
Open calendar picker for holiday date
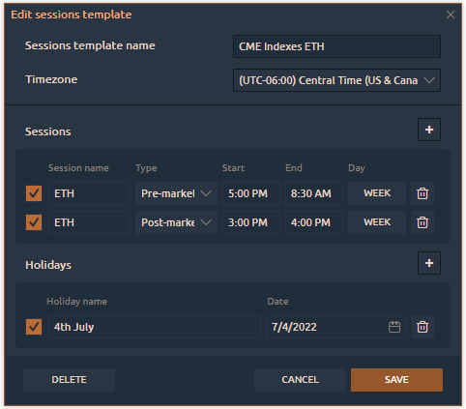point(394,327)
